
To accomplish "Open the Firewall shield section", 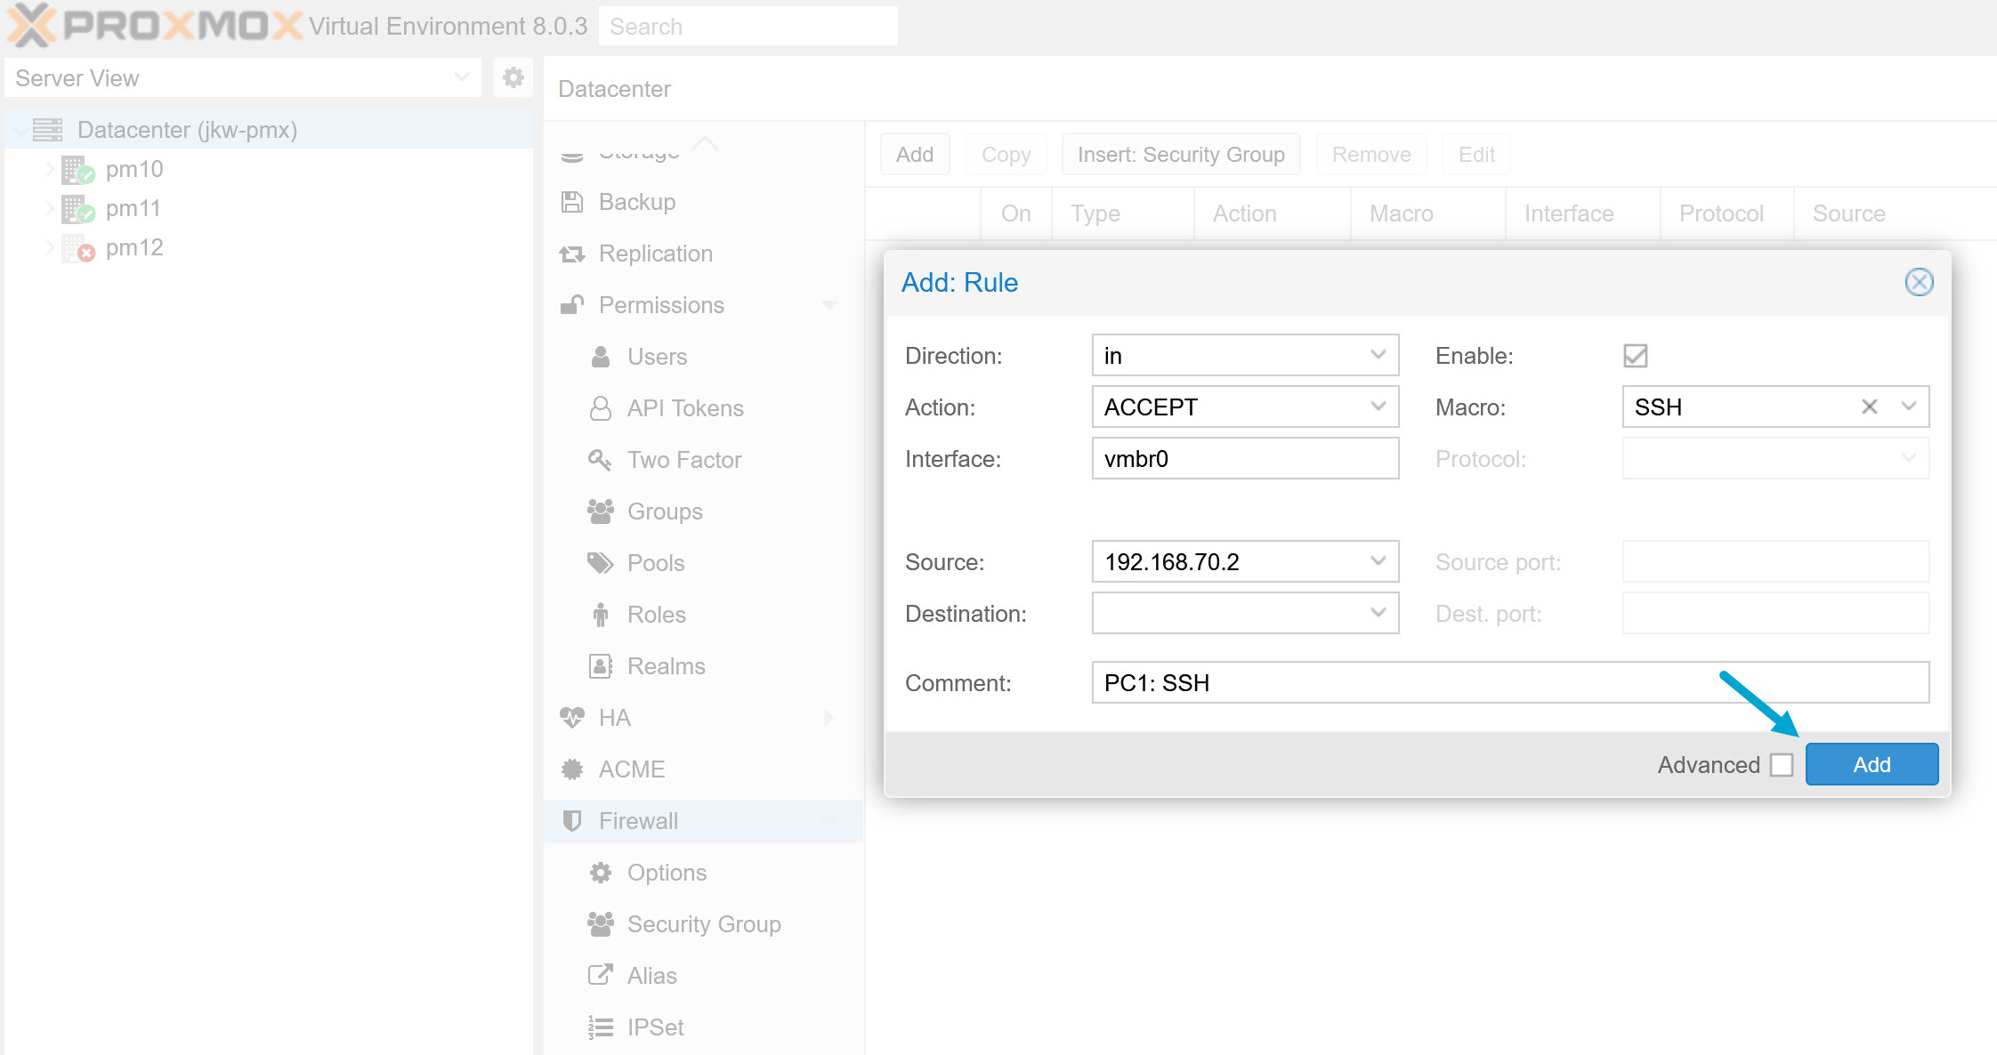I will pos(573,820).
